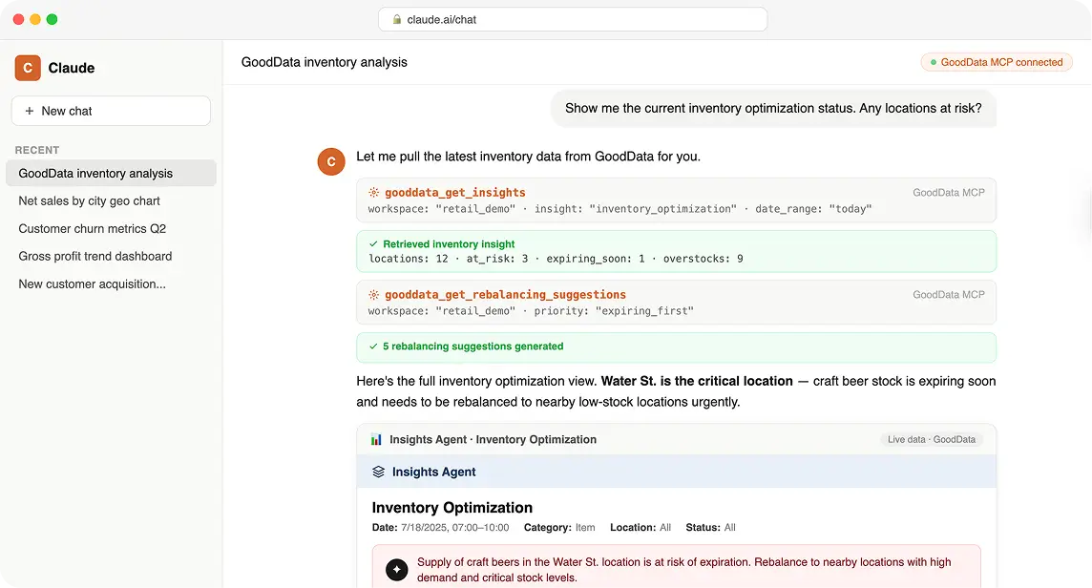Click the gear icon beside gooddata_get_insights
The width and height of the screenshot is (1092, 588).
click(x=374, y=192)
